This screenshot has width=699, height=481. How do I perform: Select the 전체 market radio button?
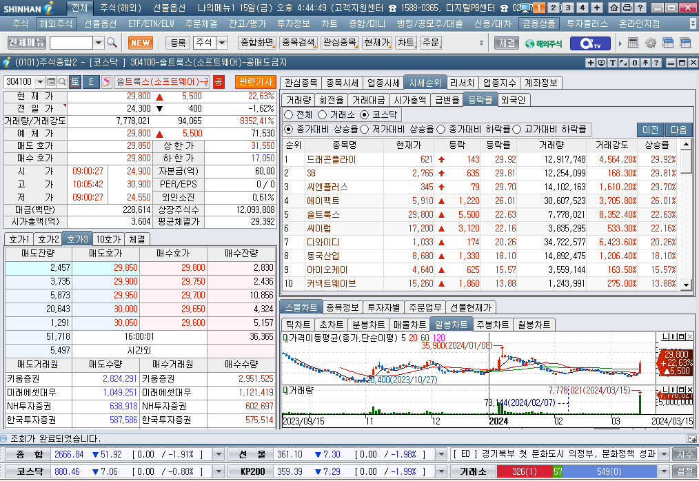(288, 115)
